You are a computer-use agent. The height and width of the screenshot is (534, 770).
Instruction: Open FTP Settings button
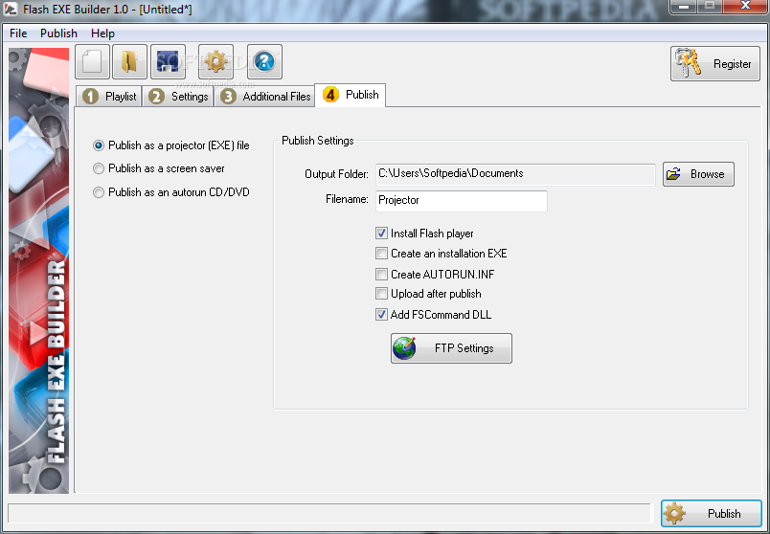[x=451, y=348]
